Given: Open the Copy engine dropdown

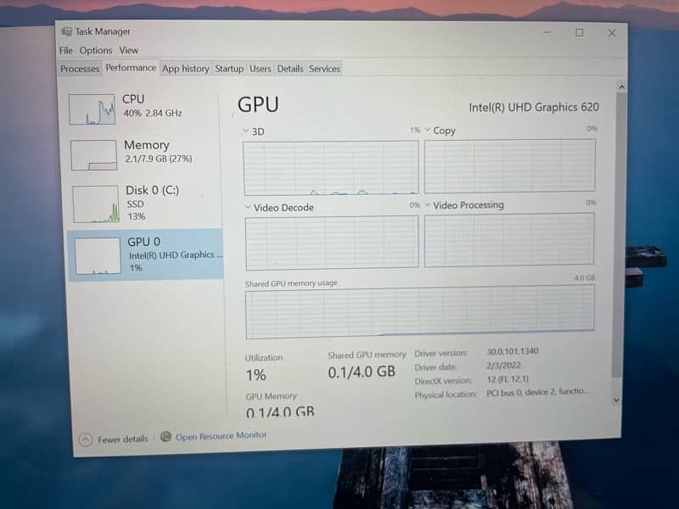Looking at the screenshot, I should [428, 131].
